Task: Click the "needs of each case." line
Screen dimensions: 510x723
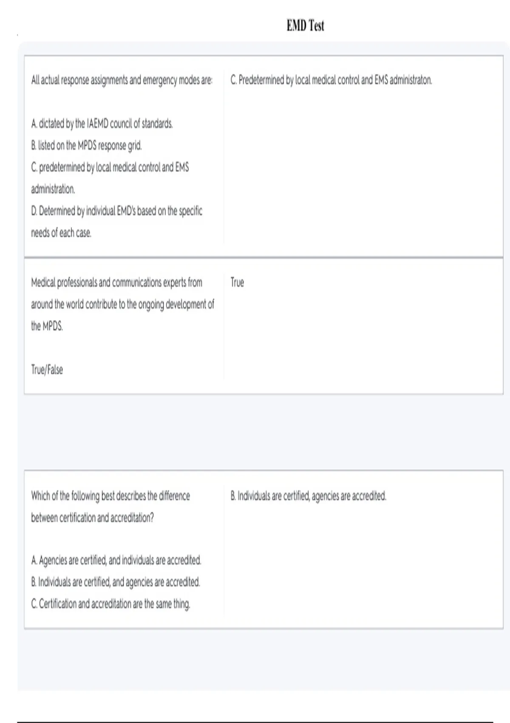Action: tap(61, 233)
